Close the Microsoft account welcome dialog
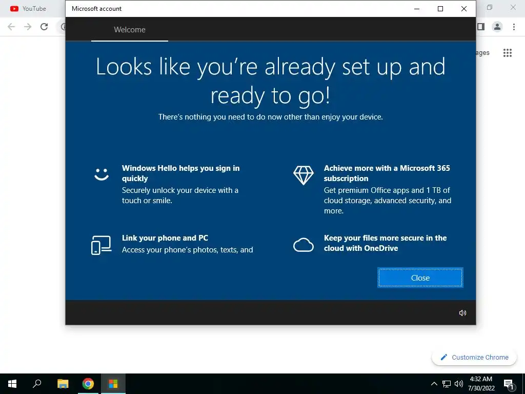Screen dimensions: 525x394 pyautogui.click(x=420, y=278)
